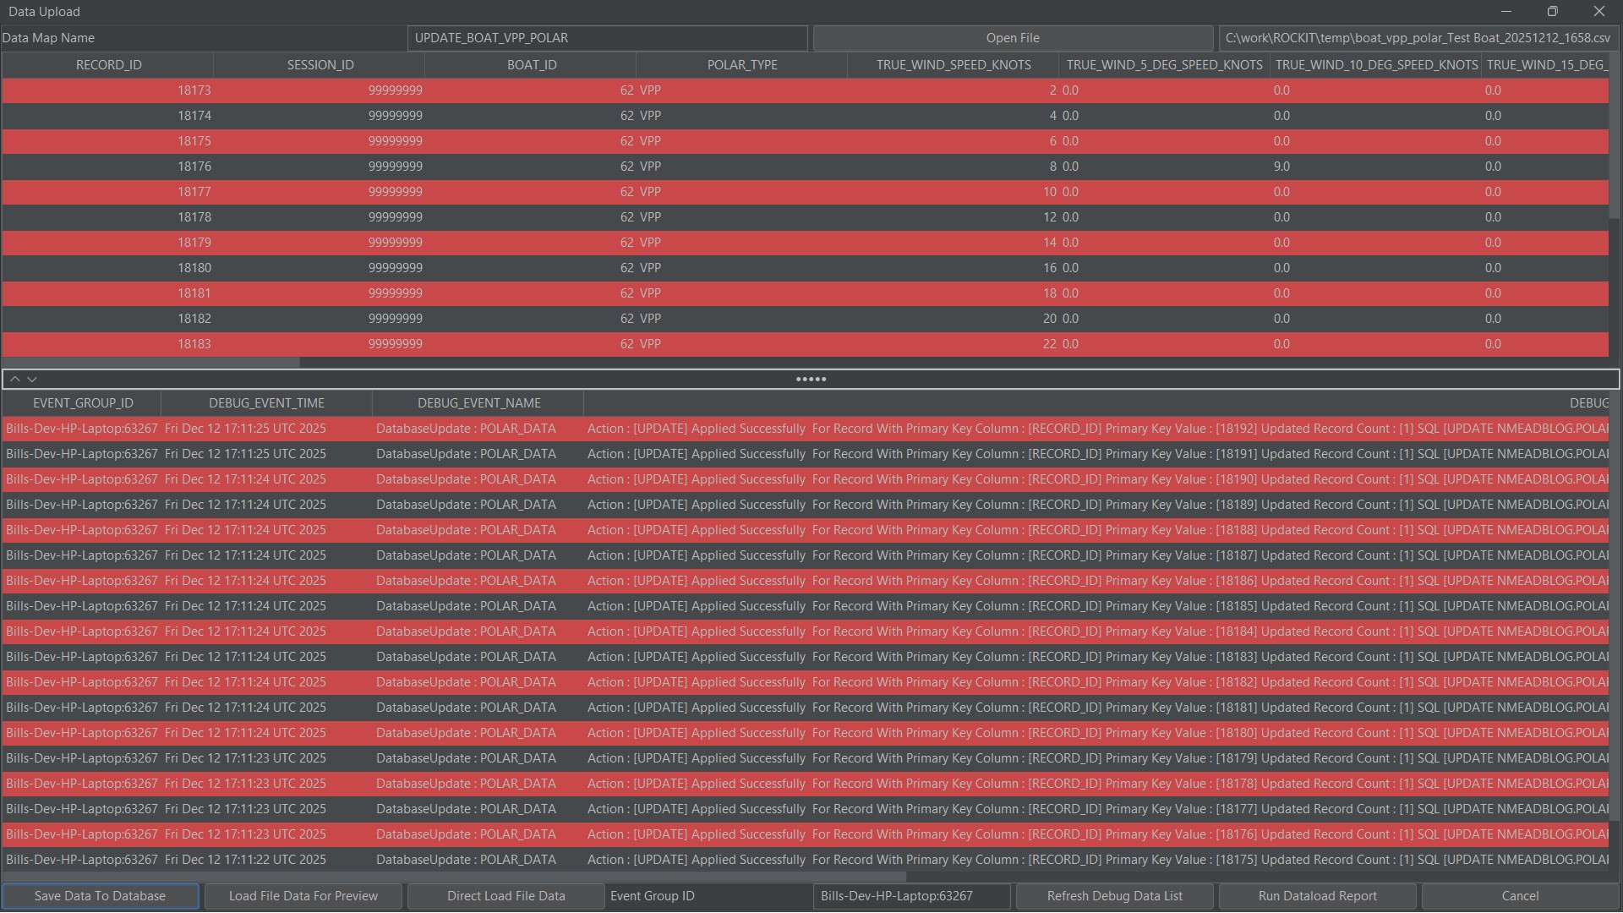Click the CSV file path field
Viewport: 1623px width, 913px height.
1418,38
